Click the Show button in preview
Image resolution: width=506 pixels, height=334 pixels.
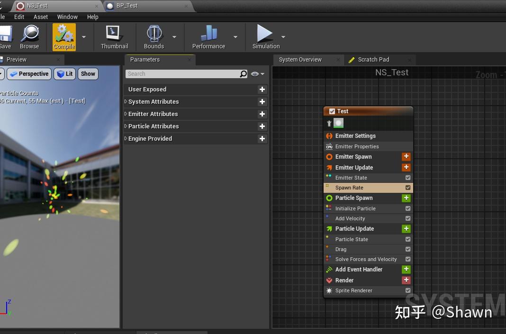click(x=88, y=74)
